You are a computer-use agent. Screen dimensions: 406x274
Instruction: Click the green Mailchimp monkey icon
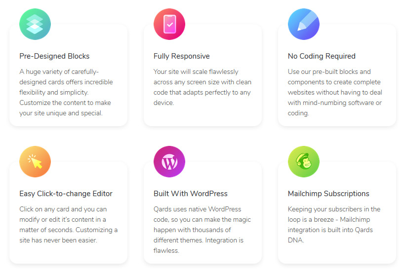pyautogui.click(x=304, y=162)
